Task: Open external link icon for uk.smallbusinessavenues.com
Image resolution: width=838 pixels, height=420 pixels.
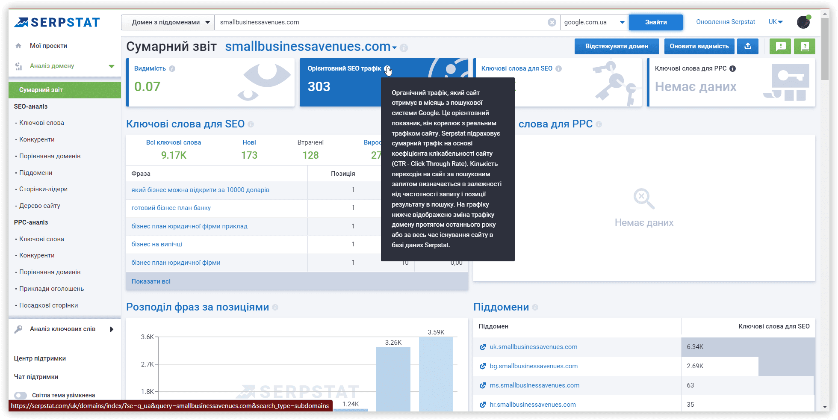Action: [483, 347]
